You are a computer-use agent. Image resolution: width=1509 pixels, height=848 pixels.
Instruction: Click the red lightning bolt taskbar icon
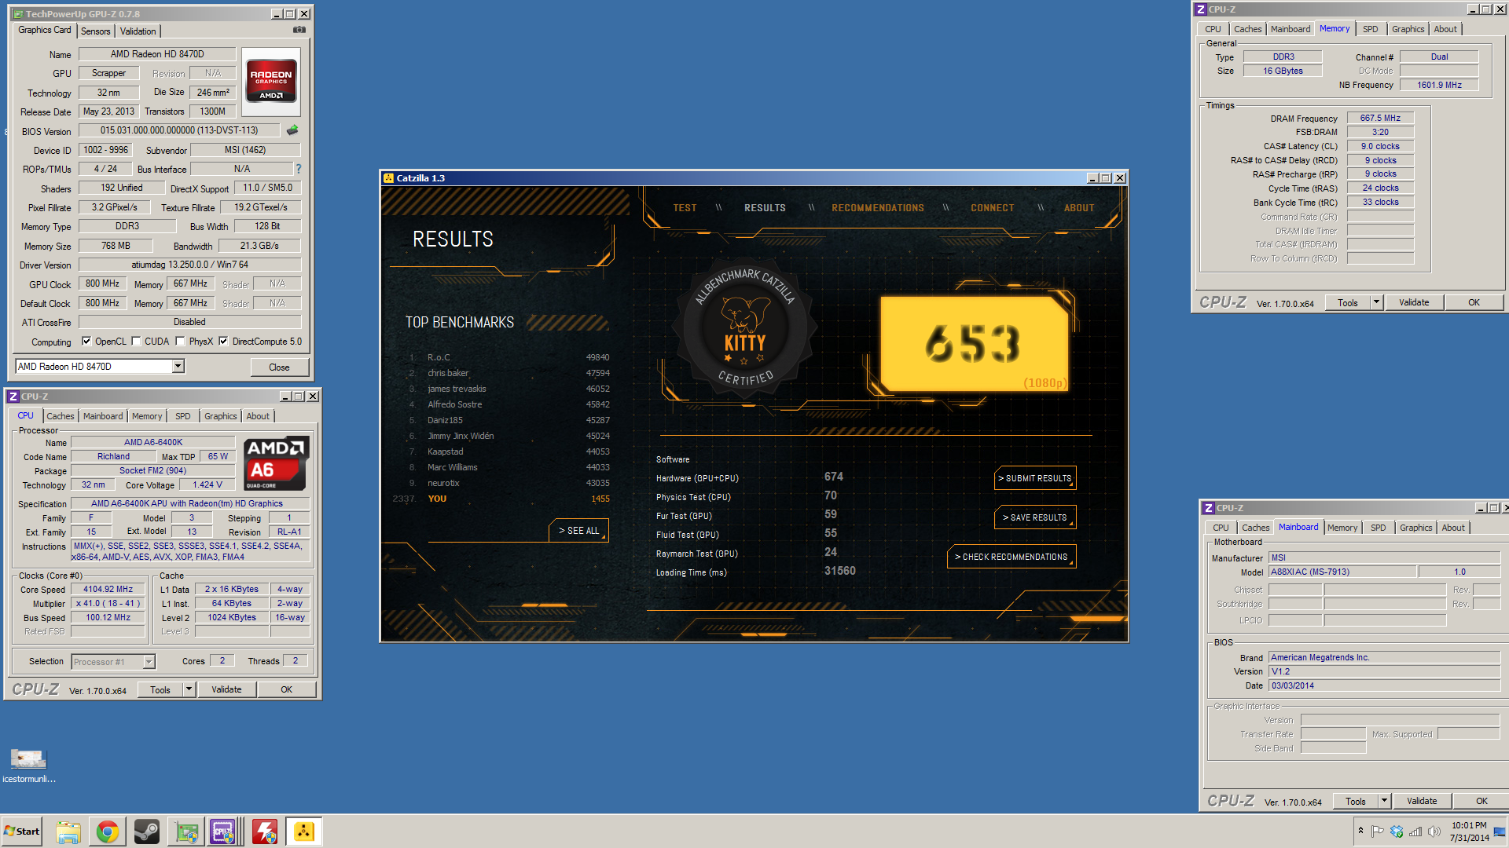265,832
